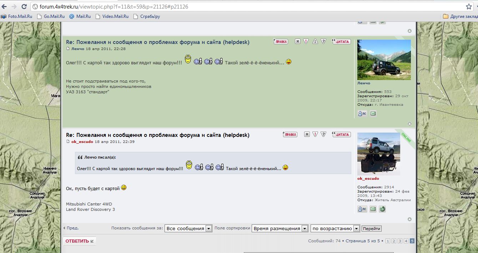
Task: Click Ленчо's mountain jeep avatar image
Action: (x=384, y=60)
